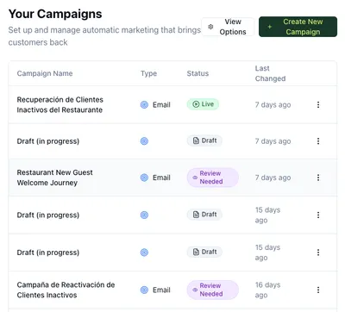
Task: Click the Status column header
Action: [x=198, y=73]
